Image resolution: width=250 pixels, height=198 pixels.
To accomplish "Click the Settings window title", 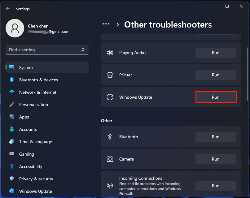I will (23, 9).
